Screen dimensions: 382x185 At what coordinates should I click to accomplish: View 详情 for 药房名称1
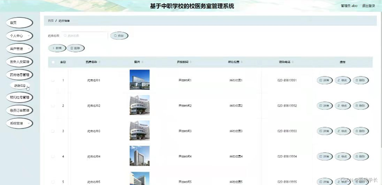[x=324, y=80]
